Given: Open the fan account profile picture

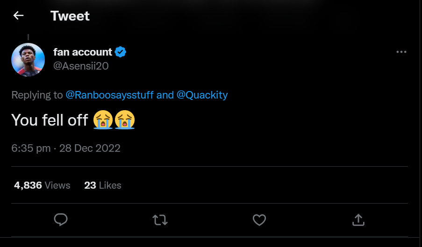Looking at the screenshot, I should 28,59.
